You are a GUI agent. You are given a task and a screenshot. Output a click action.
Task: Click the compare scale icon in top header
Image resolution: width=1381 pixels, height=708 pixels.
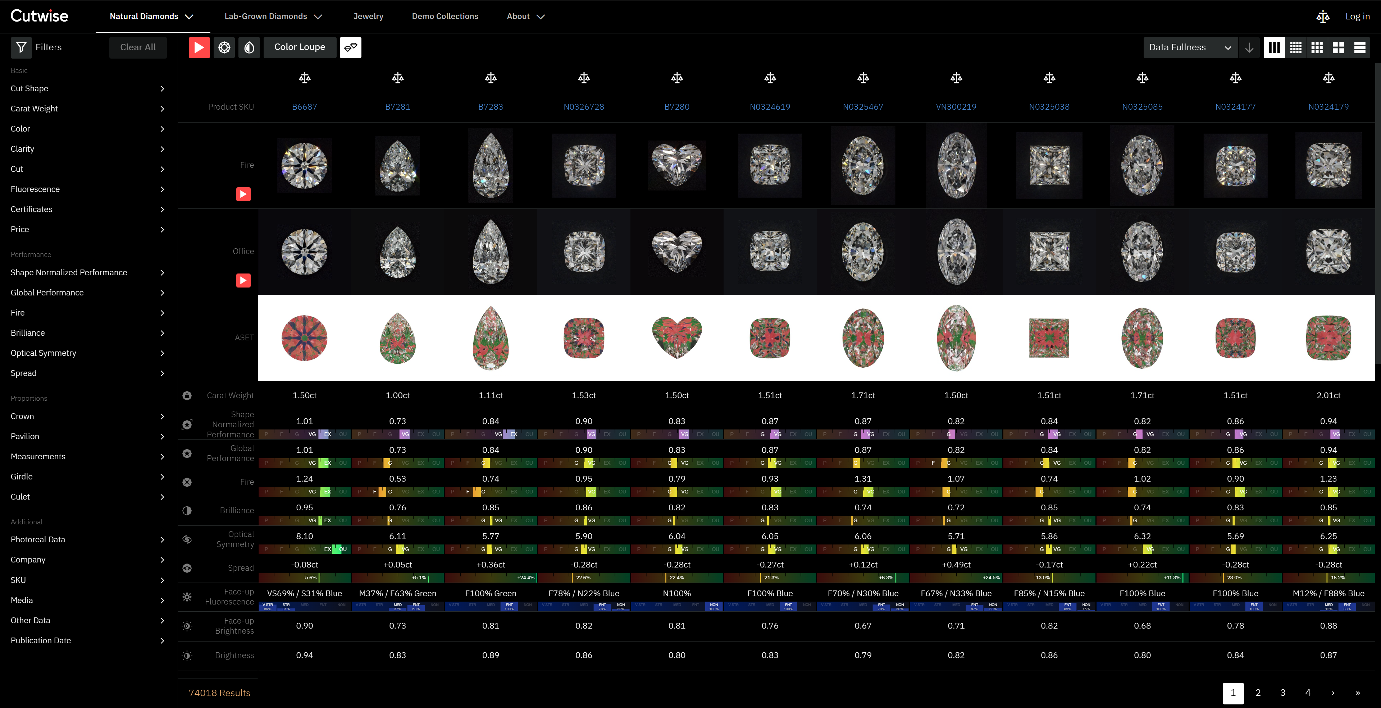click(1323, 17)
